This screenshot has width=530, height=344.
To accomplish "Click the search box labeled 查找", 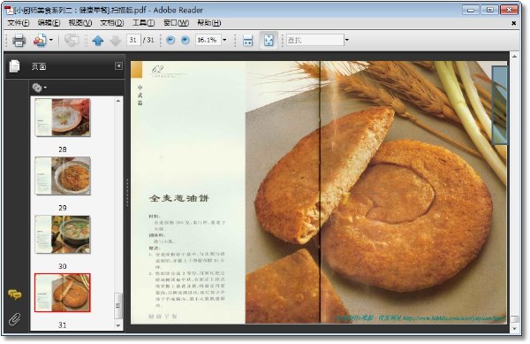I will coord(315,40).
